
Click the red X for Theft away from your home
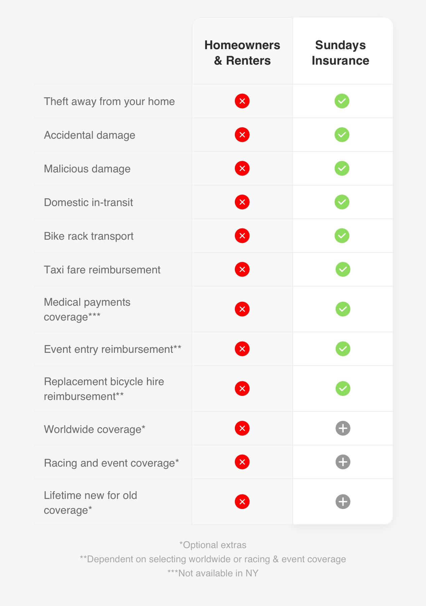coord(242,101)
